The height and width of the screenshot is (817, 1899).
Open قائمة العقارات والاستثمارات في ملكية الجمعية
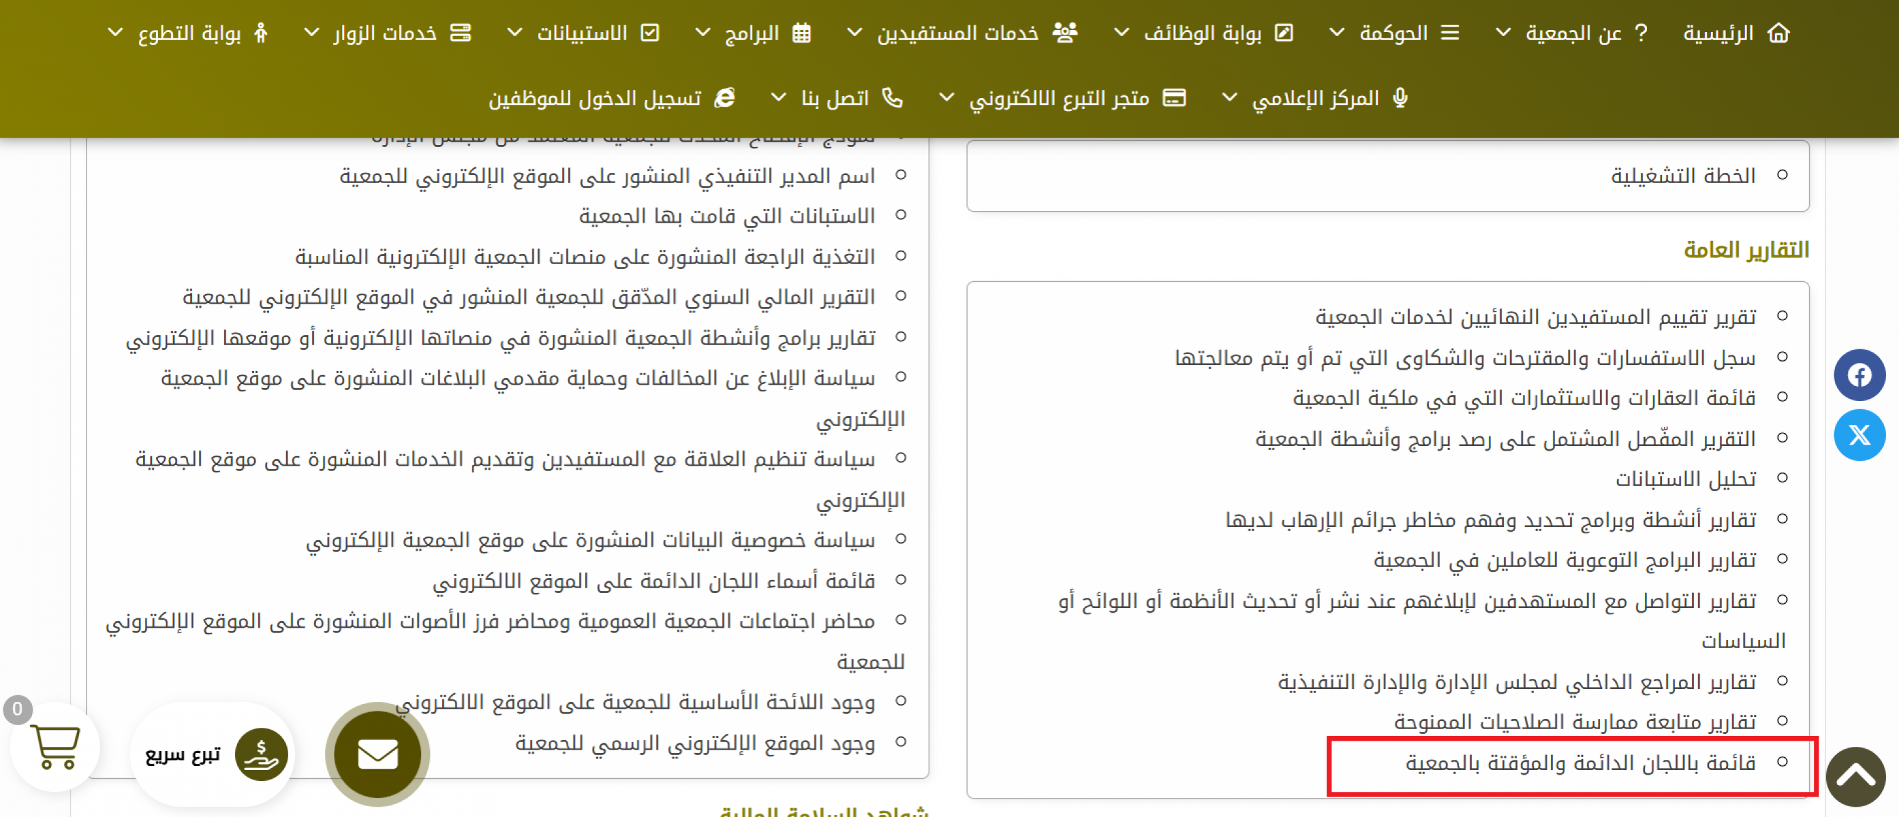pyautogui.click(x=1524, y=398)
